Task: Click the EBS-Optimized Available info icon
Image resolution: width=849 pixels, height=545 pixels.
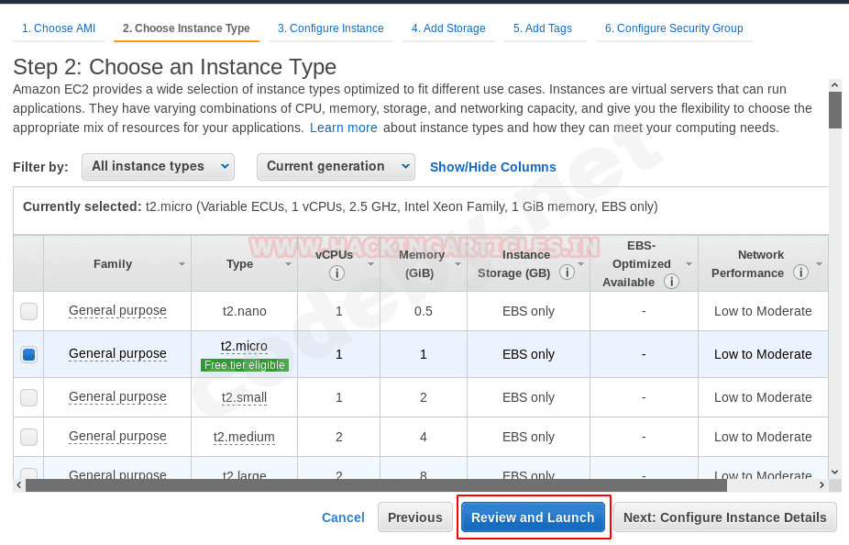Action: 671,282
